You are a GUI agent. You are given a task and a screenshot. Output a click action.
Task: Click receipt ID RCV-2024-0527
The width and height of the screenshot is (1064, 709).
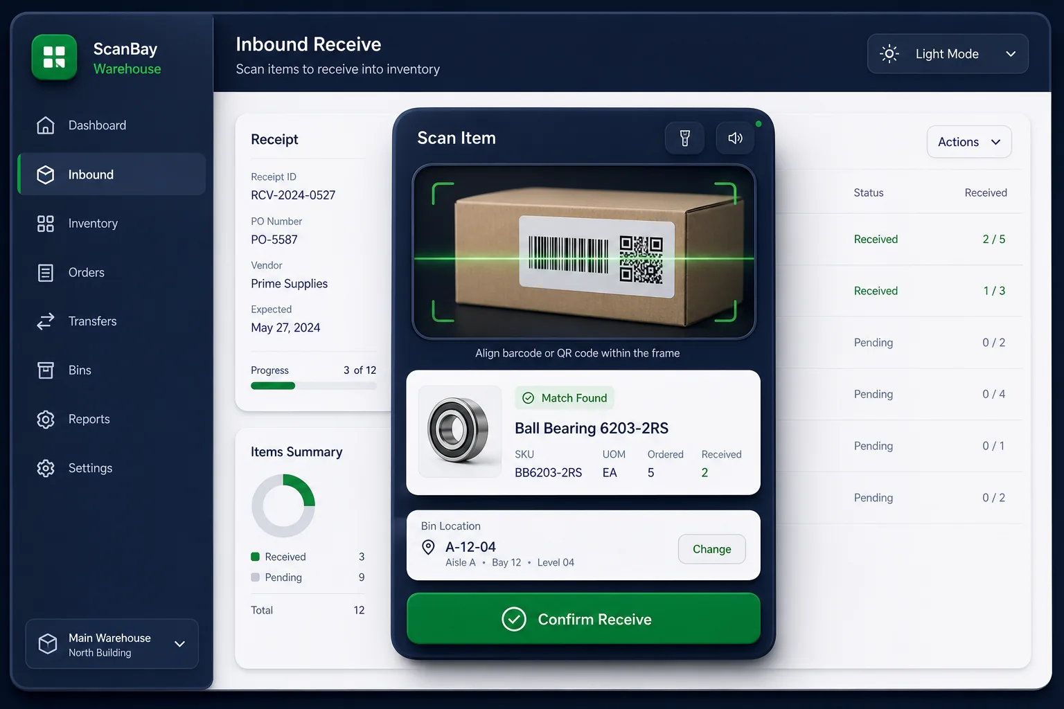pos(293,195)
